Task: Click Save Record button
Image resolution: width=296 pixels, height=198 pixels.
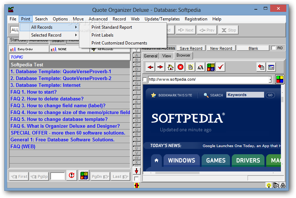Action: pos(191,48)
